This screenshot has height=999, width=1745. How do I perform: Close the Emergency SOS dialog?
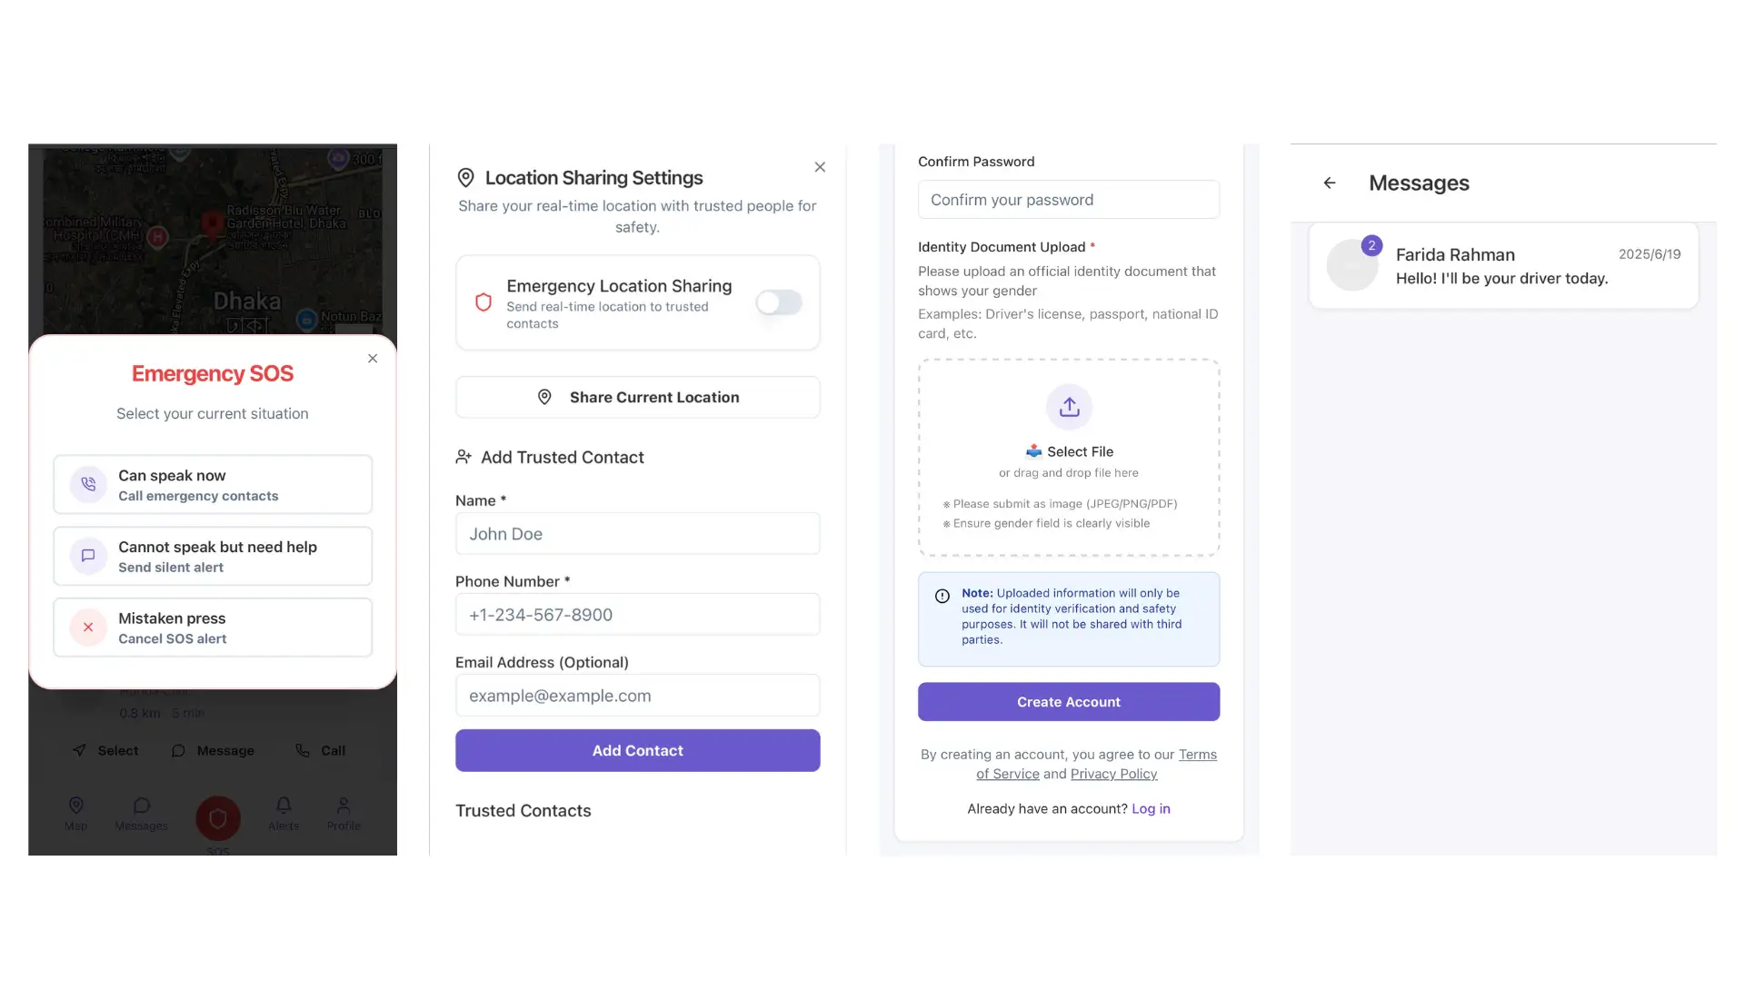coord(373,359)
